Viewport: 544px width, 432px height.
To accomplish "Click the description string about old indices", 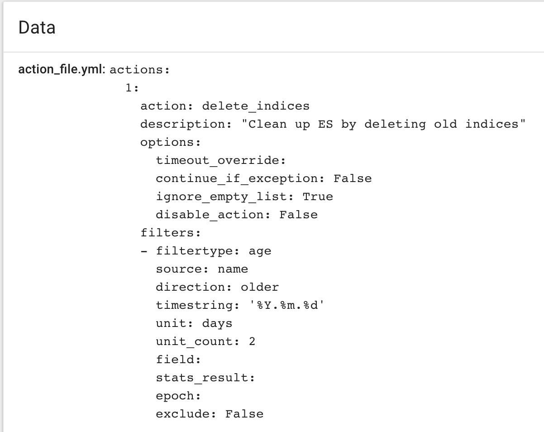I will 387,124.
